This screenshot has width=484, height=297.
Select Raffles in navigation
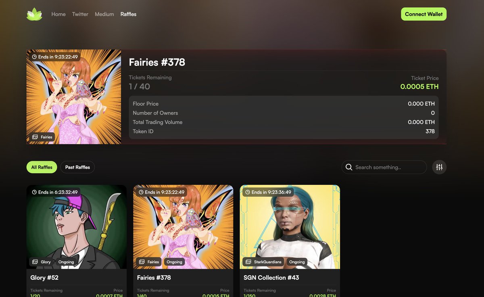[129, 14]
